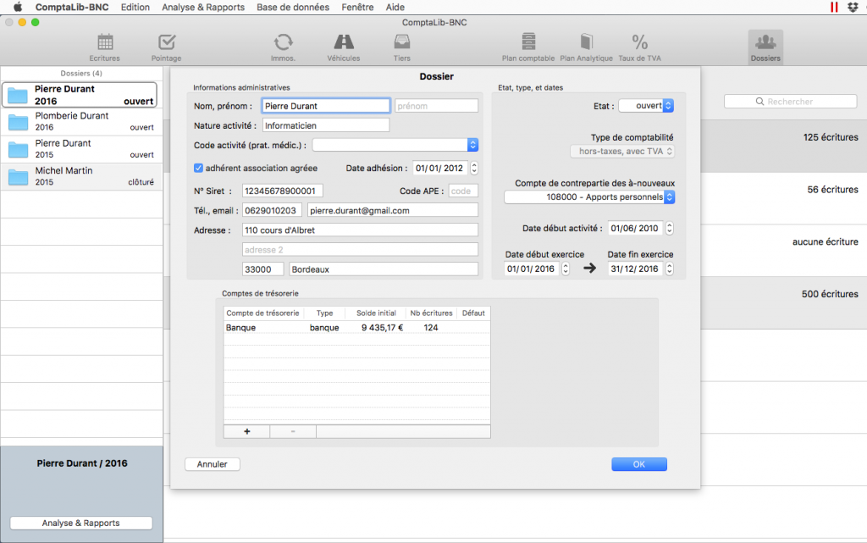The height and width of the screenshot is (543, 867).
Task: Open the Etat dropdown set to ouvert
Action: pos(646,106)
